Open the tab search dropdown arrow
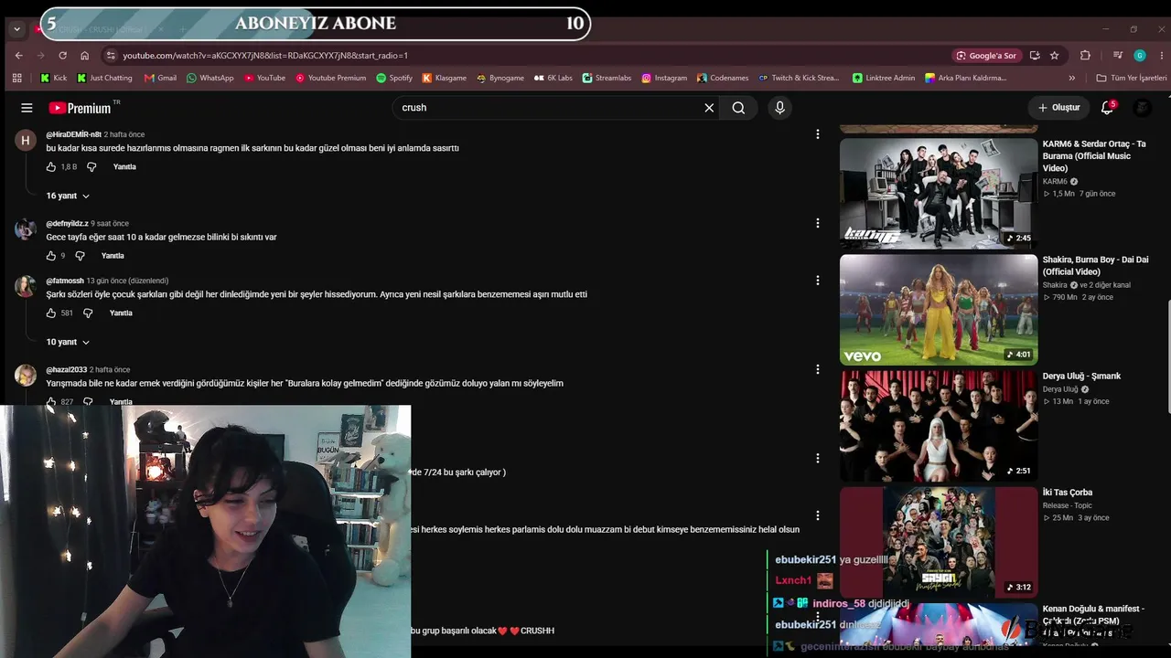The image size is (1171, 658). 16,29
